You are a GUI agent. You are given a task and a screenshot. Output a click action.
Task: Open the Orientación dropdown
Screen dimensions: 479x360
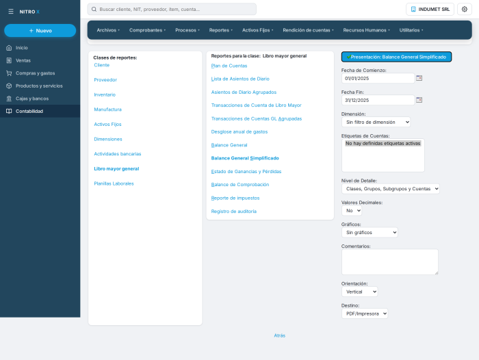[359, 292]
